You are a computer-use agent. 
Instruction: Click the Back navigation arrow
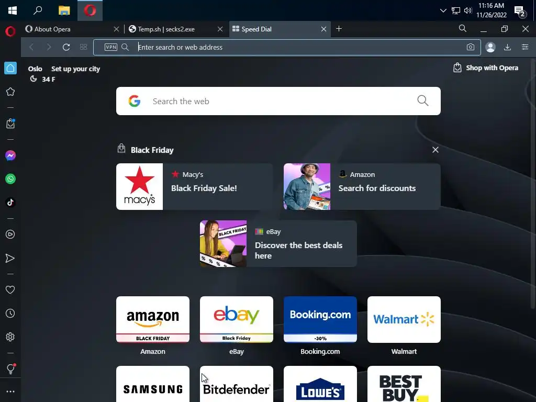31,47
